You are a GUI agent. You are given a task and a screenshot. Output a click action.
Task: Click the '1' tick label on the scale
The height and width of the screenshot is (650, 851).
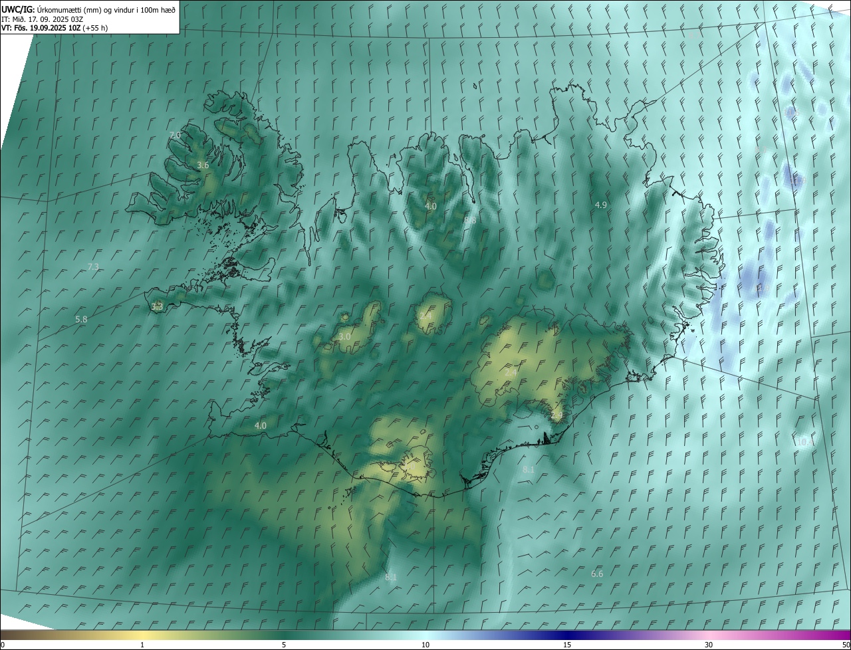coord(142,645)
